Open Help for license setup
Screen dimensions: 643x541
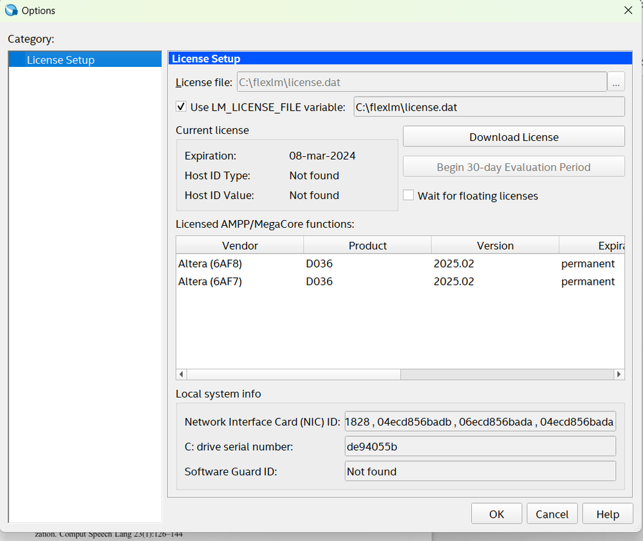pyautogui.click(x=608, y=514)
